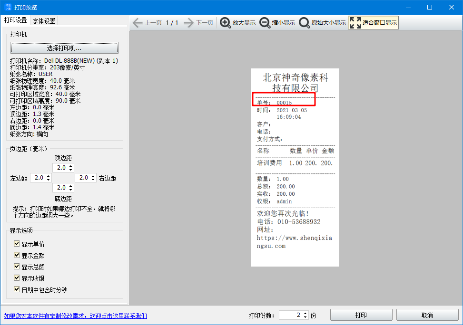Close the 打印预览 window
The height and width of the screenshot is (325, 463).
(452, 7)
